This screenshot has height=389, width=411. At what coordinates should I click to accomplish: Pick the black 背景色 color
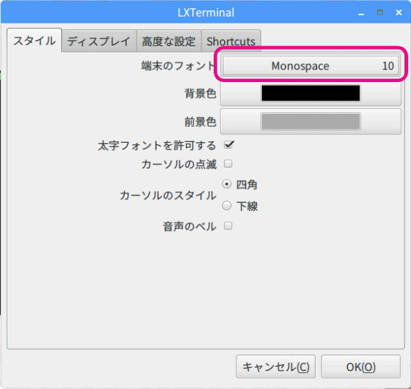coord(310,93)
